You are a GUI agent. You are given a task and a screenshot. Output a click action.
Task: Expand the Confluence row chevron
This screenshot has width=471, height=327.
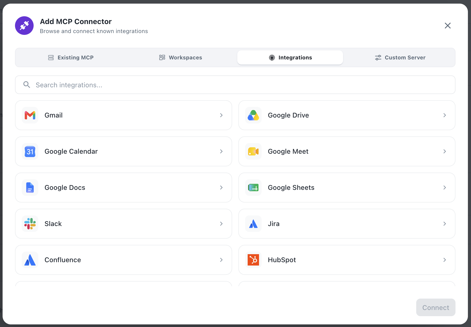coord(221,260)
